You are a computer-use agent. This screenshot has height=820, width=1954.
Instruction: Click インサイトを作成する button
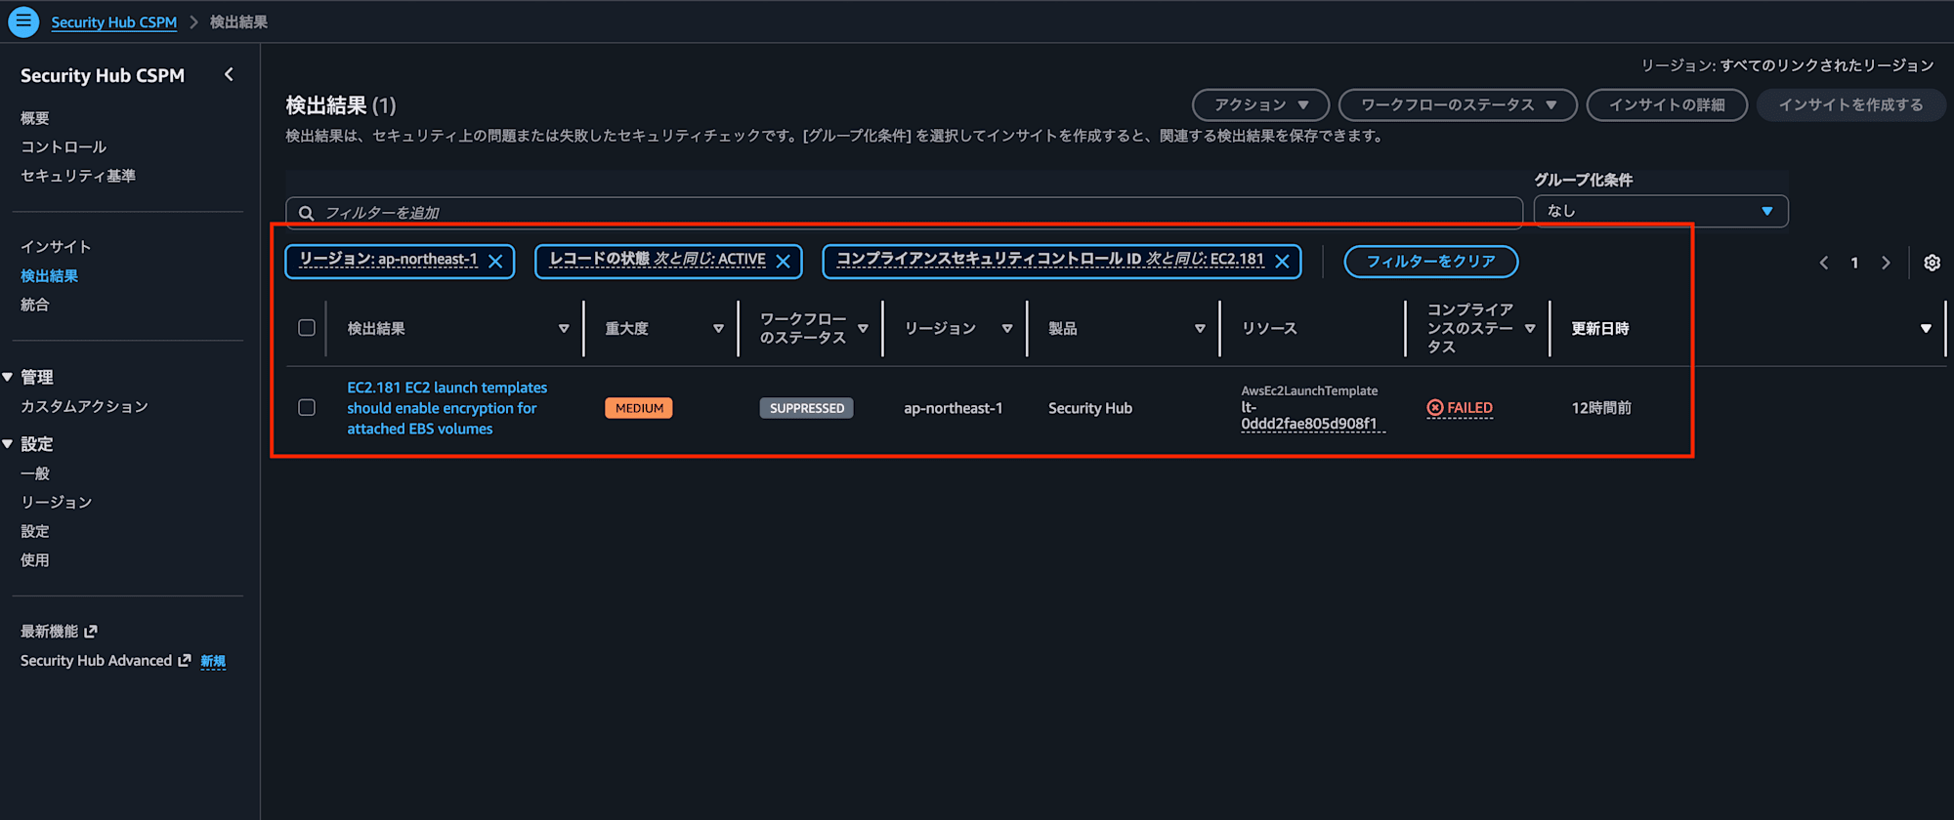tap(1850, 104)
